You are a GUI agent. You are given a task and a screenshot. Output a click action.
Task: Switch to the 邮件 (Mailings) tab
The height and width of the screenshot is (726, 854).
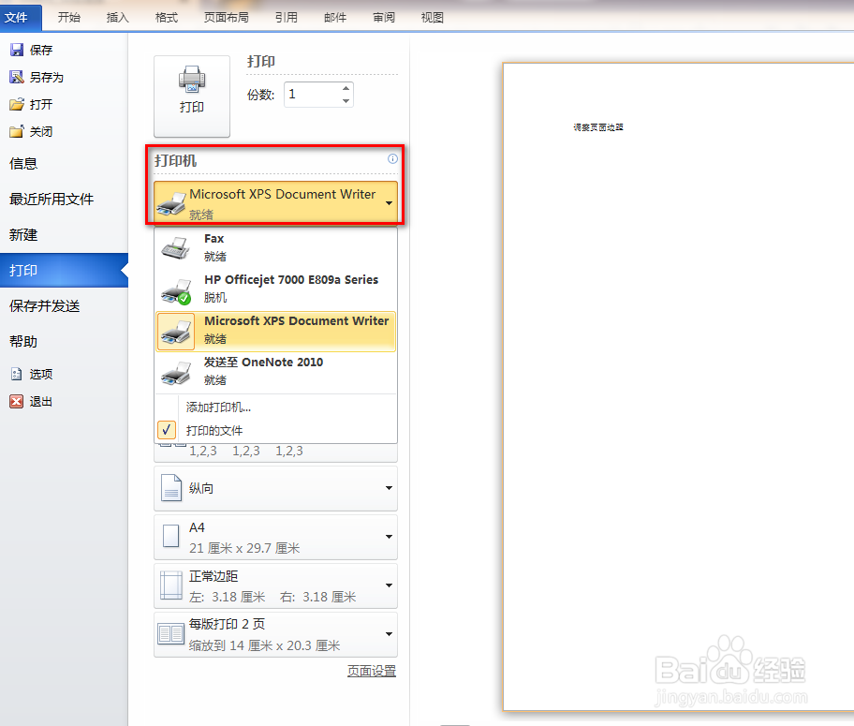[x=335, y=18]
